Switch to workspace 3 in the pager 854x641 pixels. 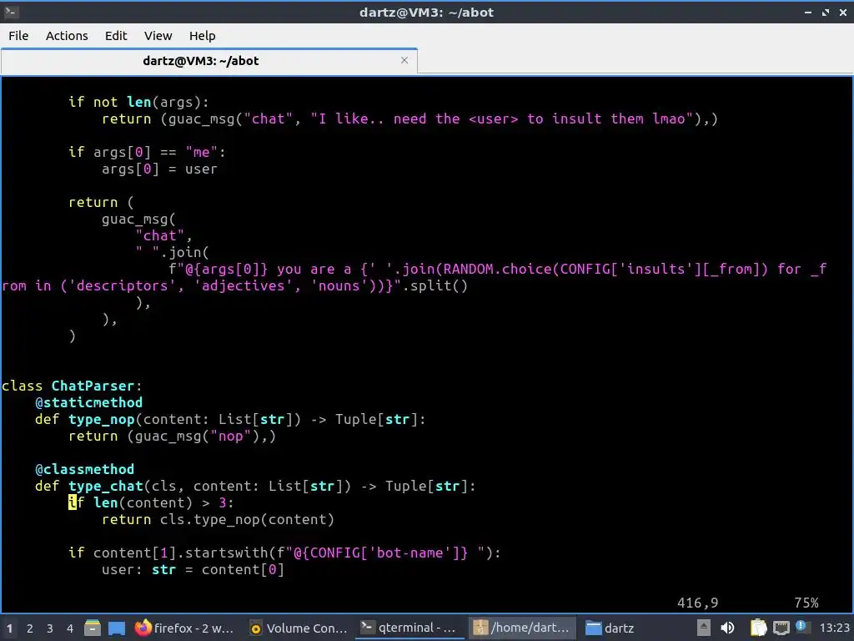[49, 628]
